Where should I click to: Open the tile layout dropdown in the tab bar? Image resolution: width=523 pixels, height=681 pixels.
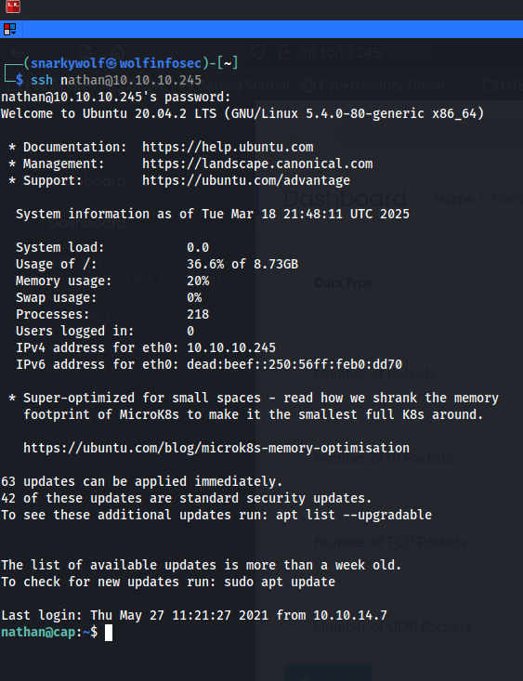[x=9, y=30]
